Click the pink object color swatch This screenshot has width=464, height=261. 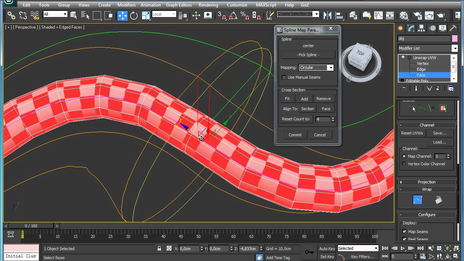(455, 38)
